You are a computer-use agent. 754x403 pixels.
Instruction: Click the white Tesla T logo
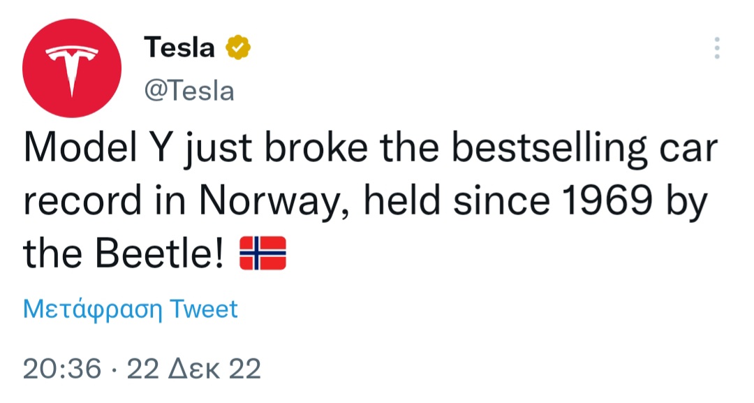coord(72,68)
